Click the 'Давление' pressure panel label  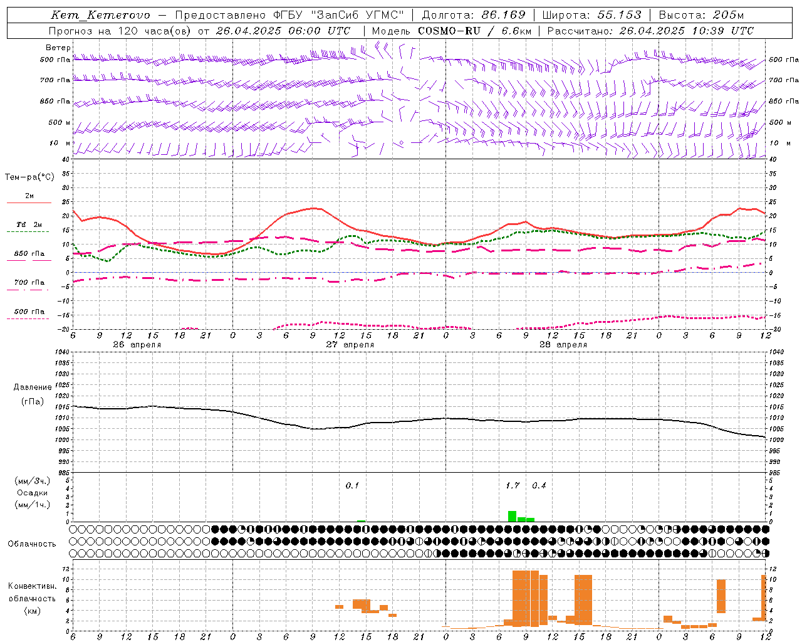33,387
